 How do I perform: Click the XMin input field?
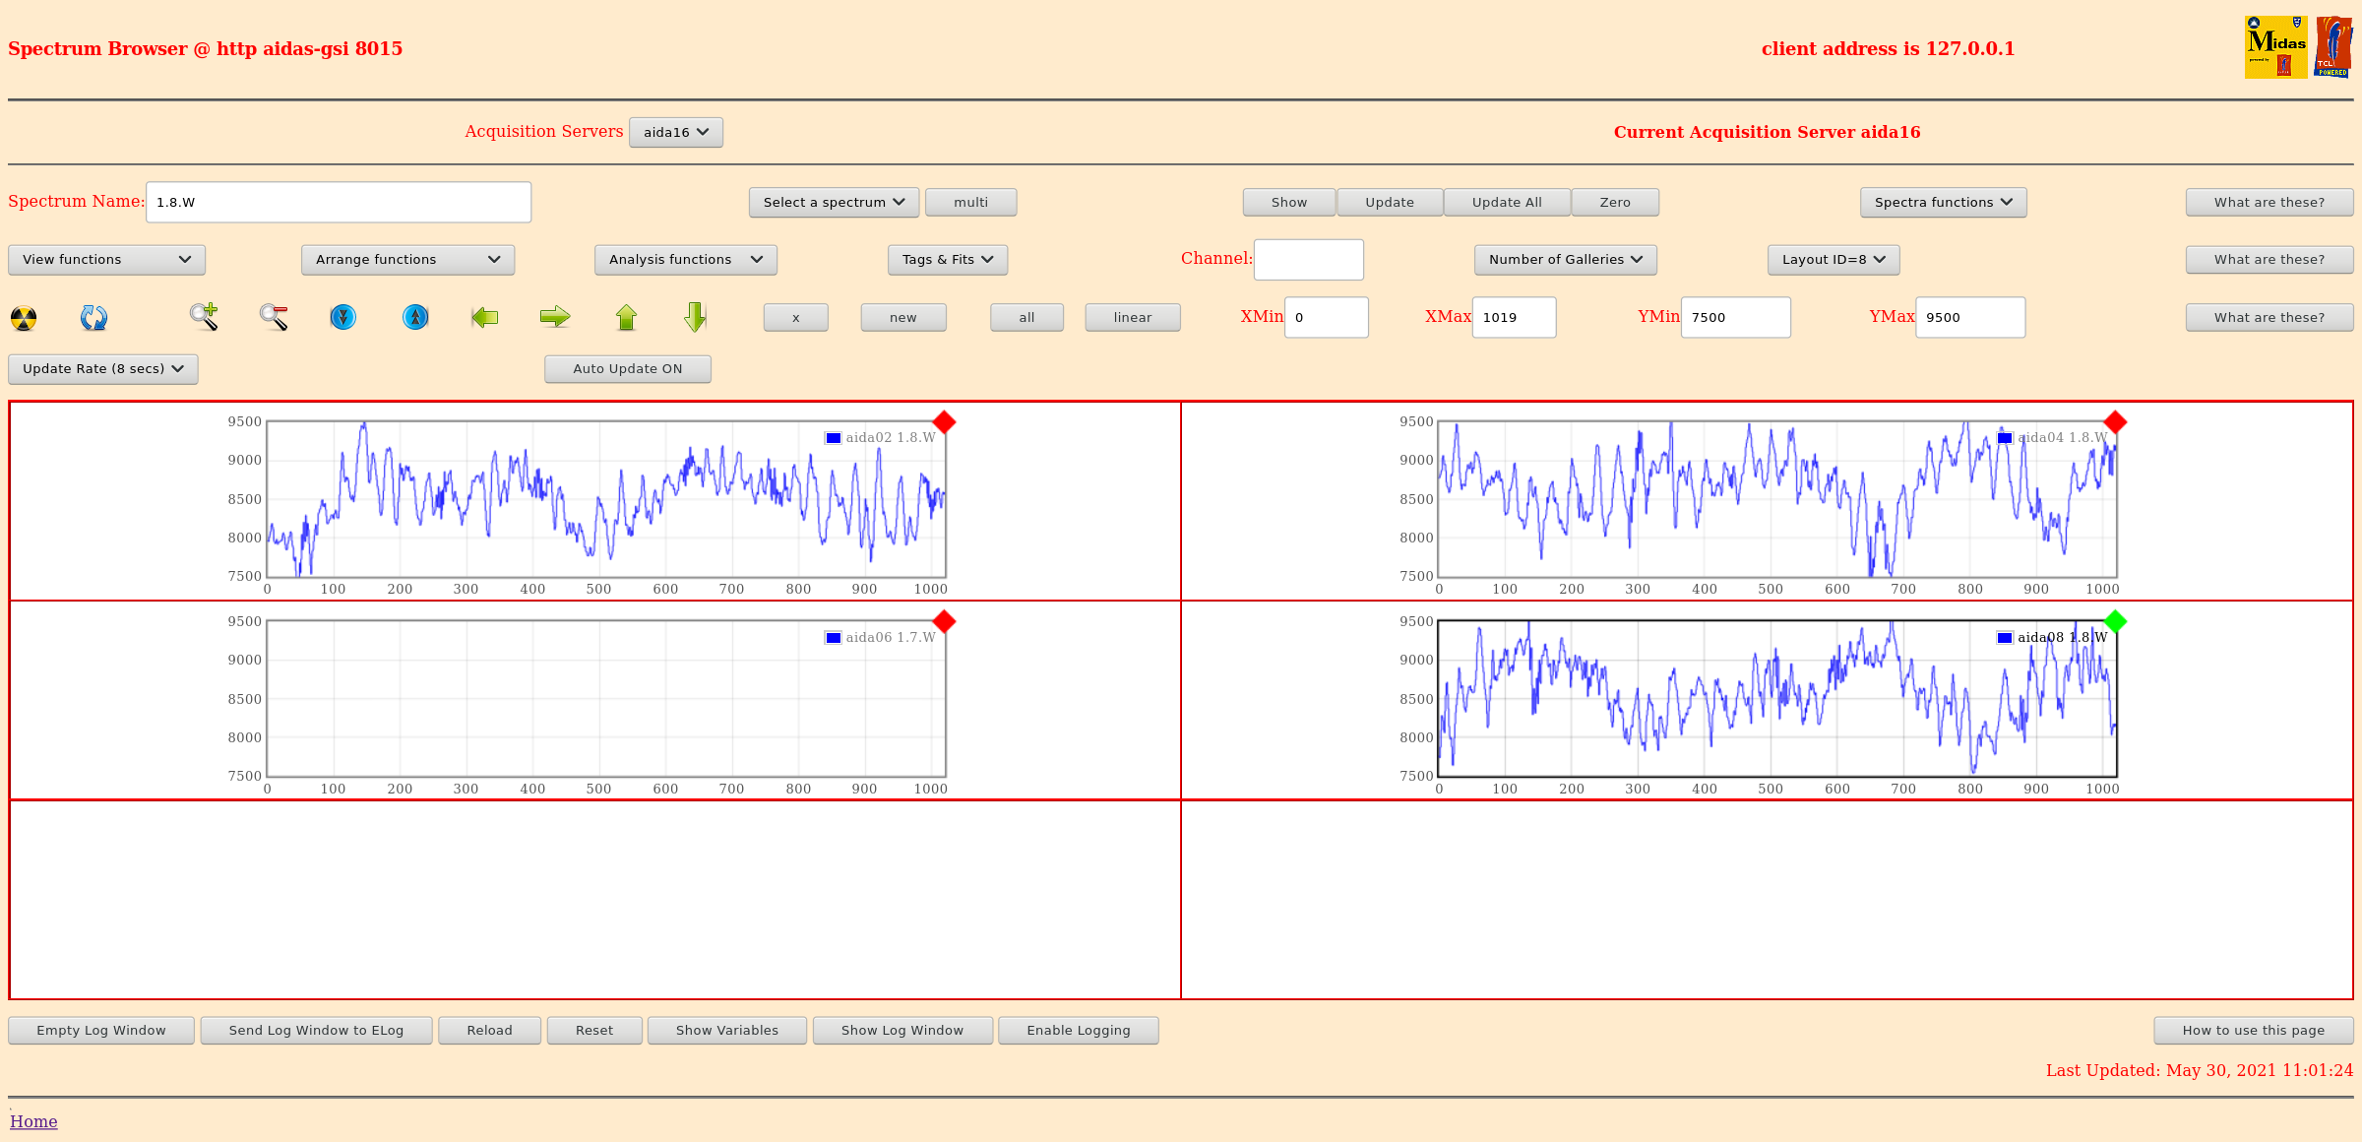(1327, 318)
